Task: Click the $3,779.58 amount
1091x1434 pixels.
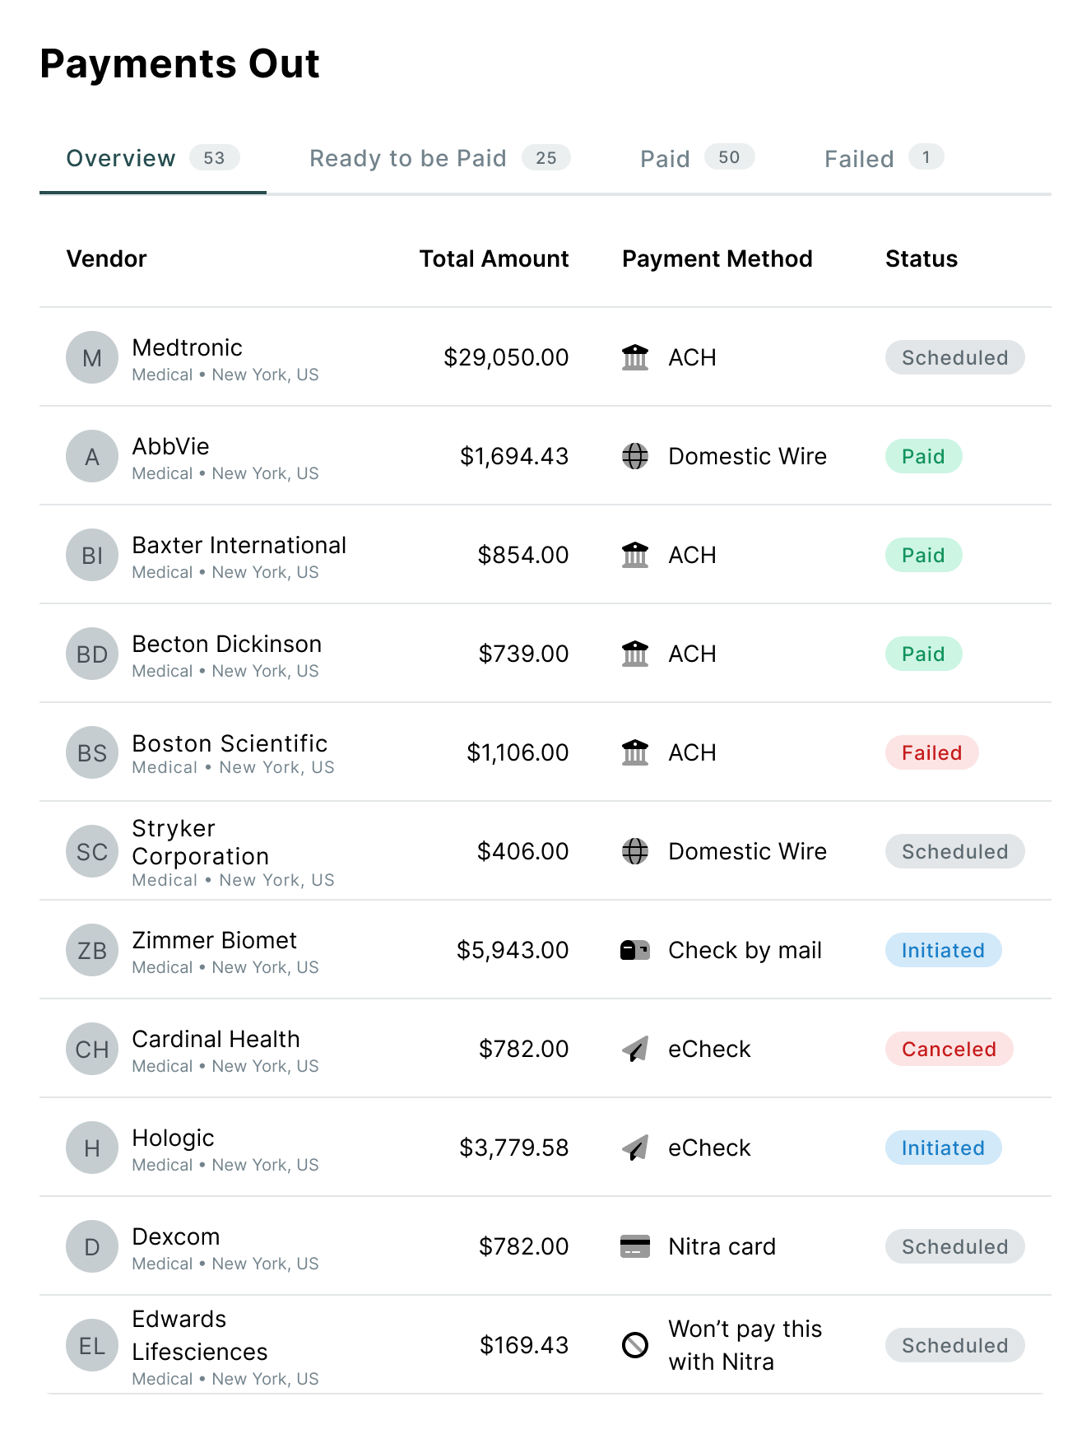Action: 514,1148
